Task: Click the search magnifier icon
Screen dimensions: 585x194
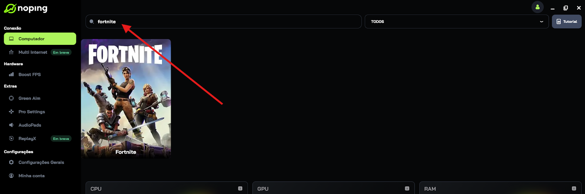Action: pos(92,22)
